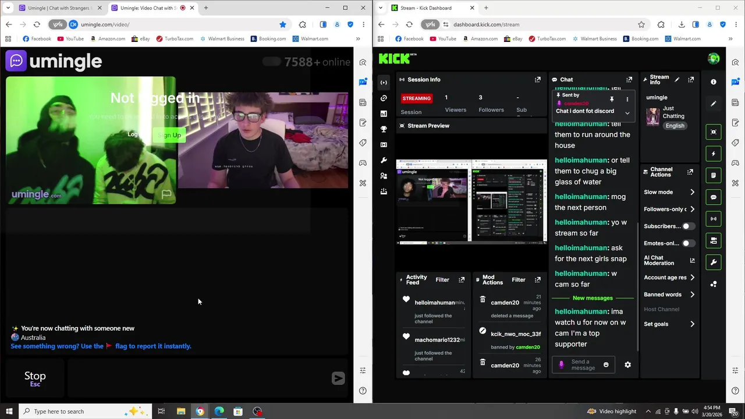Viewport: 745px width, 419px height.
Task: Open AI Chat Moderation external link
Action: coord(692,260)
